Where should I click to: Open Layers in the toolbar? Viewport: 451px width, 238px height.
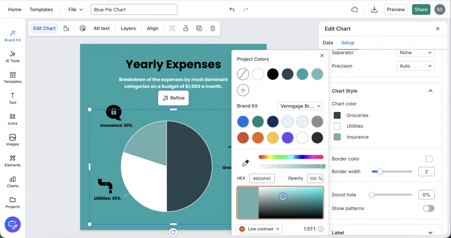point(128,29)
